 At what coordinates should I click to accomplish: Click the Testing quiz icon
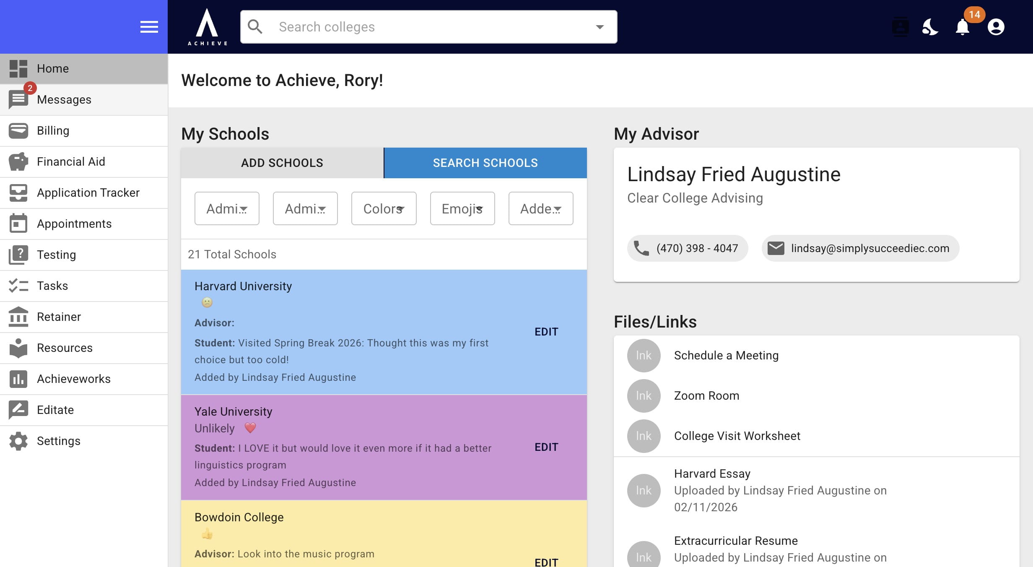coord(18,255)
